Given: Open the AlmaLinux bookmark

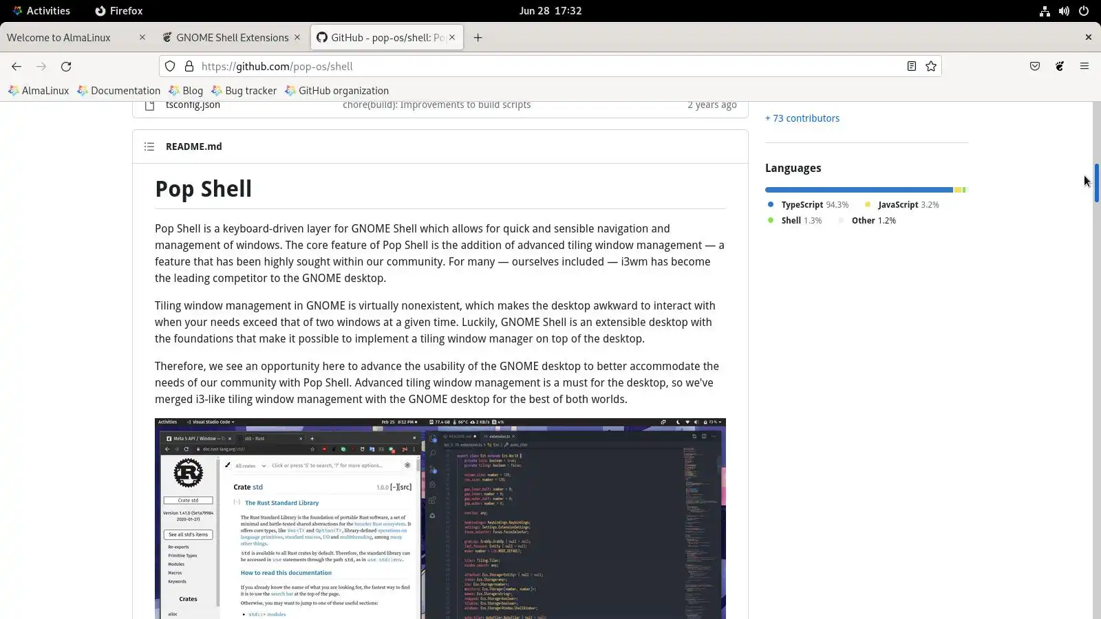Looking at the screenshot, I should point(39,91).
